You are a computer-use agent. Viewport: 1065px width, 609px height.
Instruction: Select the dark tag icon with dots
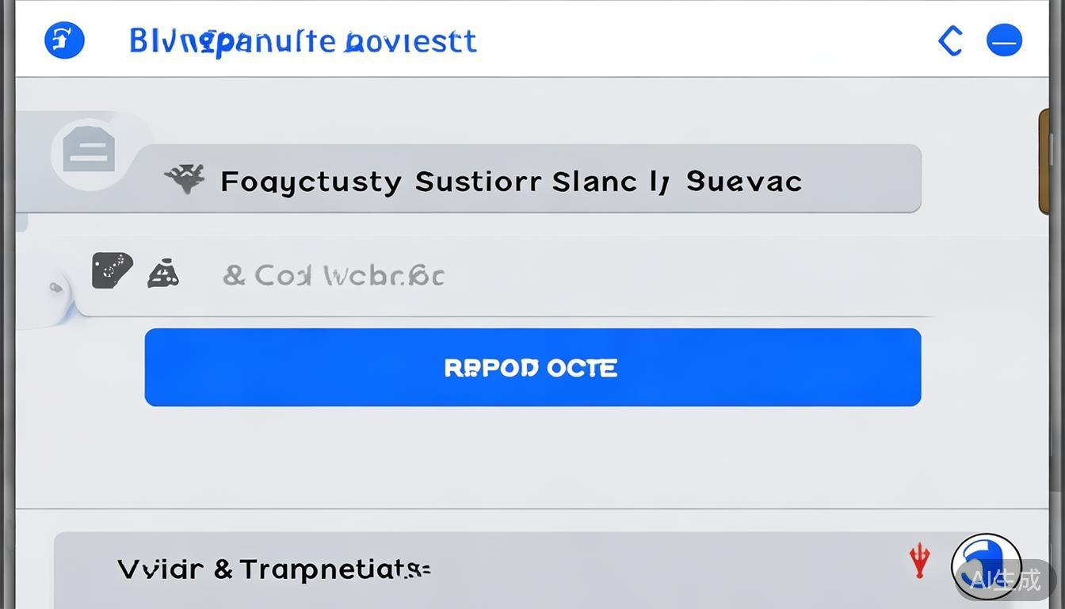[111, 270]
